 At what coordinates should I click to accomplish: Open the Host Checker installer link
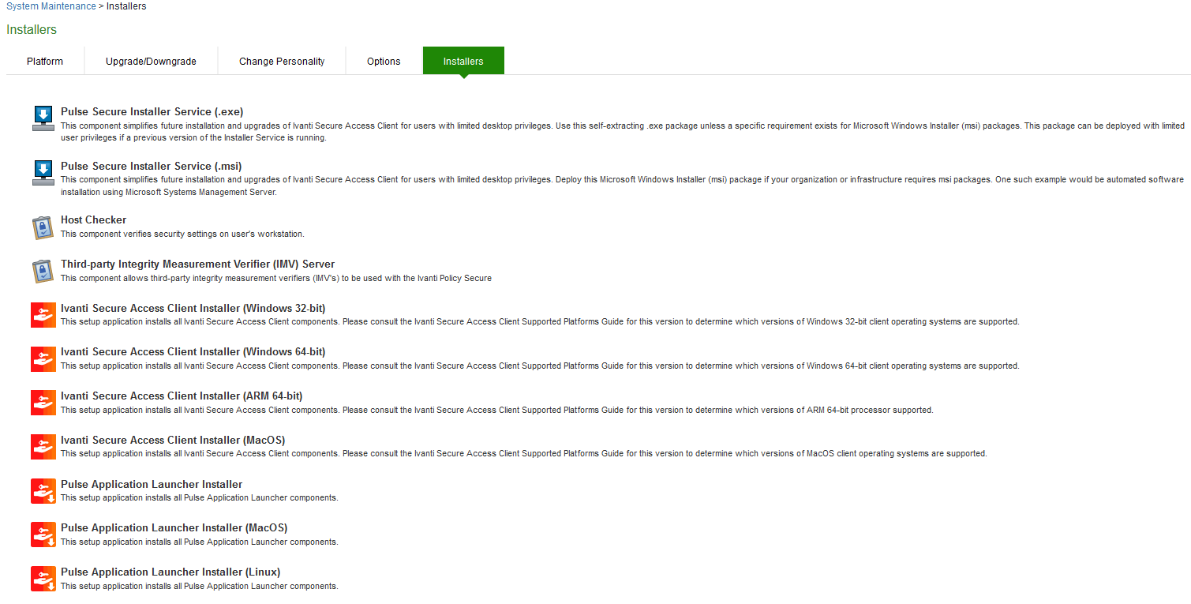point(93,220)
